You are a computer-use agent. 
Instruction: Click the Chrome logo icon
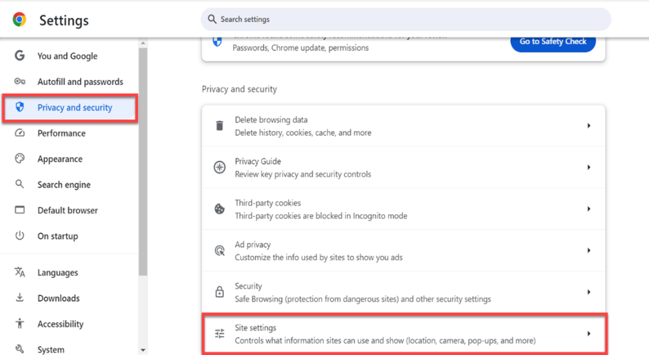click(x=20, y=20)
